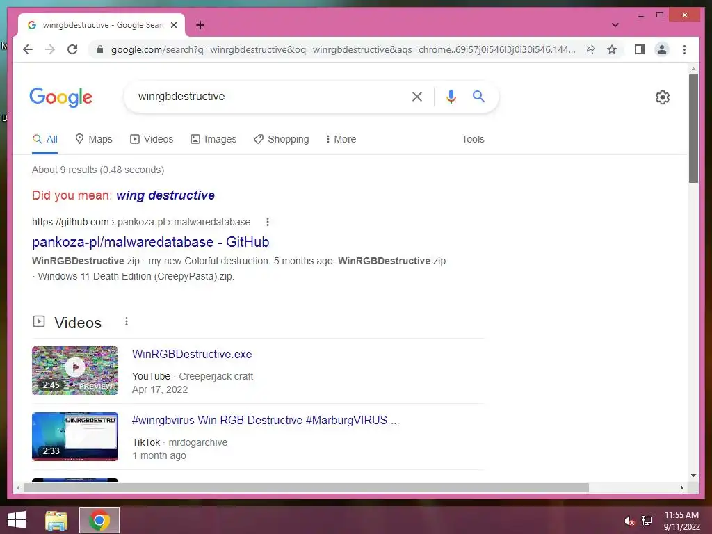Click the scroll-down arrow on the vertical scrollbar
Viewport: 712px width, 534px height.
coord(693,476)
